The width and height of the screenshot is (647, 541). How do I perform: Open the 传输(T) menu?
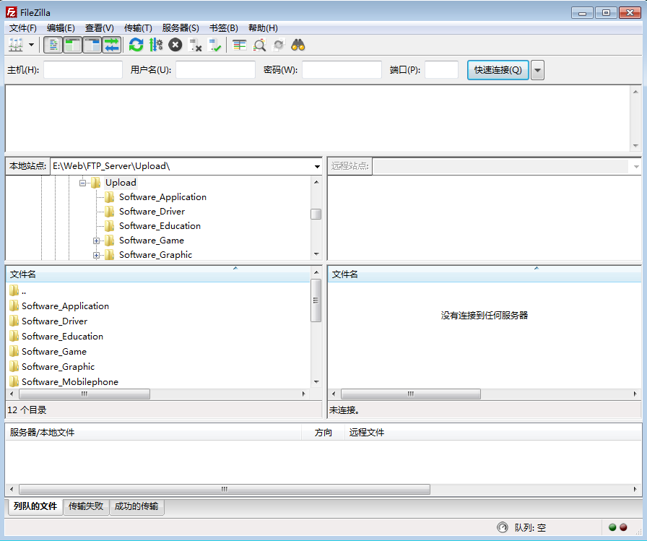(138, 28)
